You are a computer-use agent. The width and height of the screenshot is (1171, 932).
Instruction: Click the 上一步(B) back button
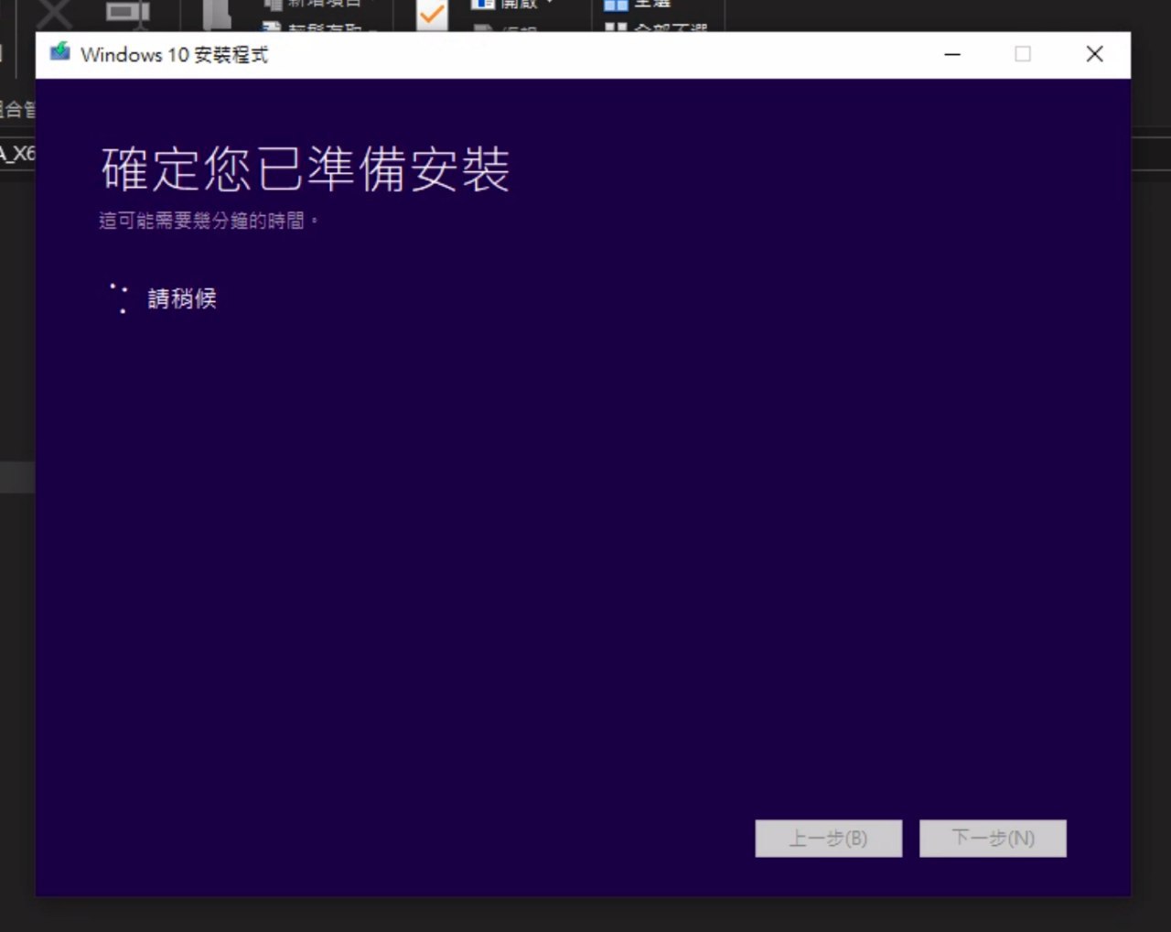click(x=829, y=839)
